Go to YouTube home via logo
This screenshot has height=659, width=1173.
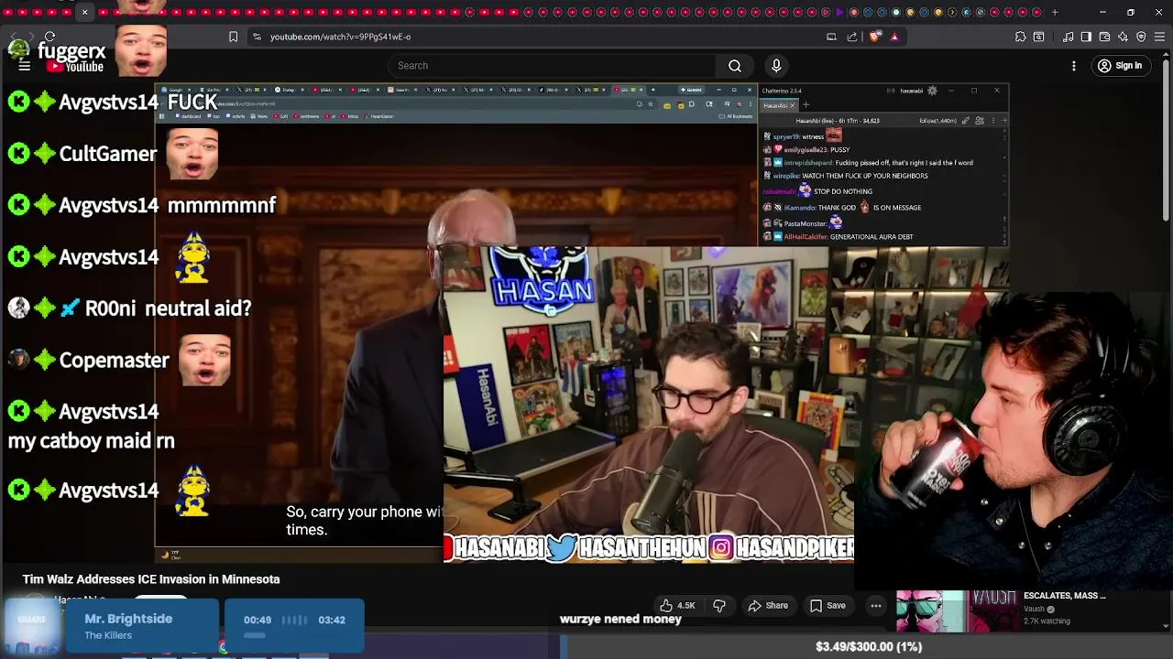(75, 67)
